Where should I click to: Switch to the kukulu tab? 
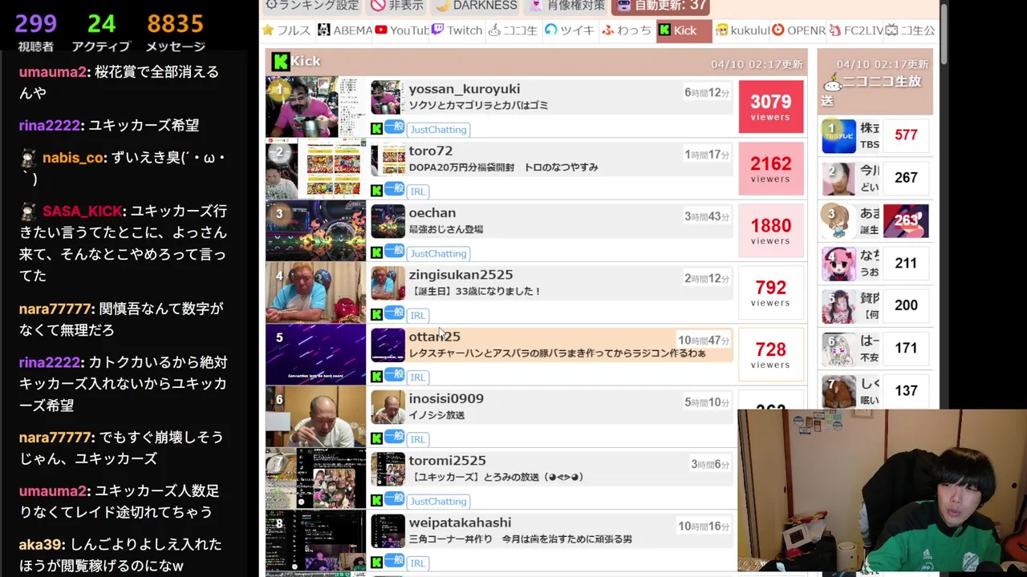coord(742,30)
